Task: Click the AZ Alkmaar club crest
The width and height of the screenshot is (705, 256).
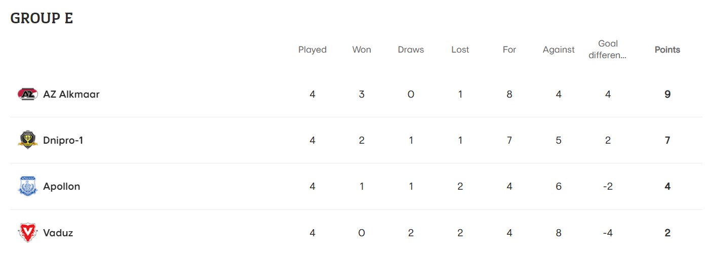Action: point(27,94)
